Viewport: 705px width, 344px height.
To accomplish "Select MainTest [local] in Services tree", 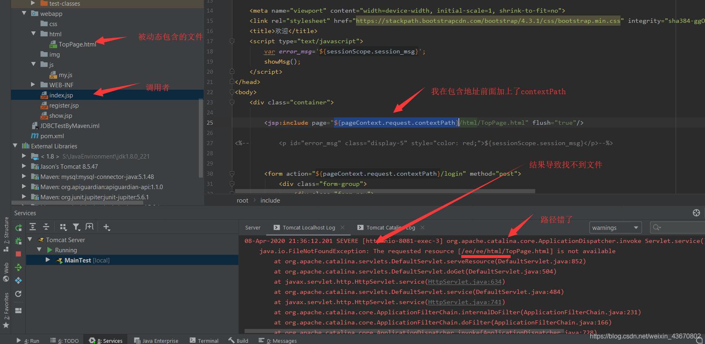I will [132, 260].
